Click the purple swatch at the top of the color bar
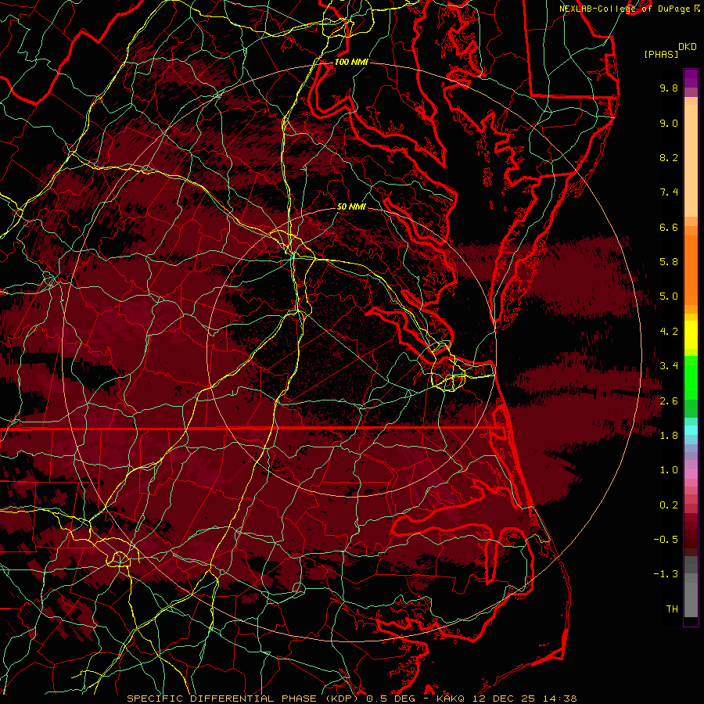This screenshot has height=704, width=704. click(x=691, y=78)
